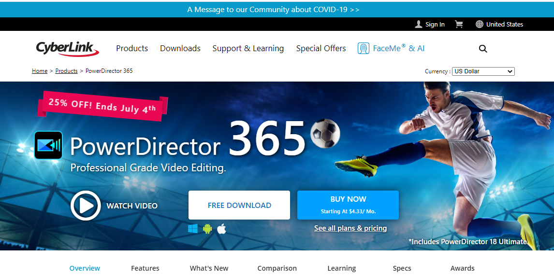Play the Watch Video circle button

86,206
